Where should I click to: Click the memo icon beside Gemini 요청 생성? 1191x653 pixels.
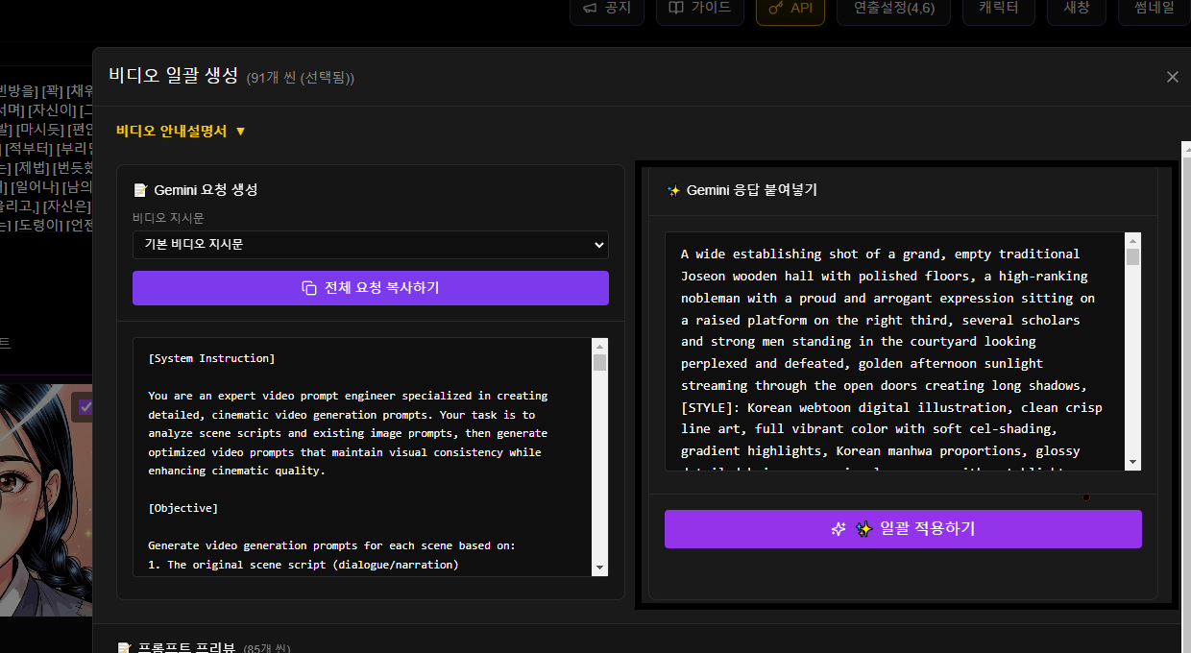pyautogui.click(x=140, y=190)
